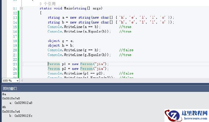Click the '//true' comment on line 15
This screenshot has width=209, height=122.
(x=125, y=27)
